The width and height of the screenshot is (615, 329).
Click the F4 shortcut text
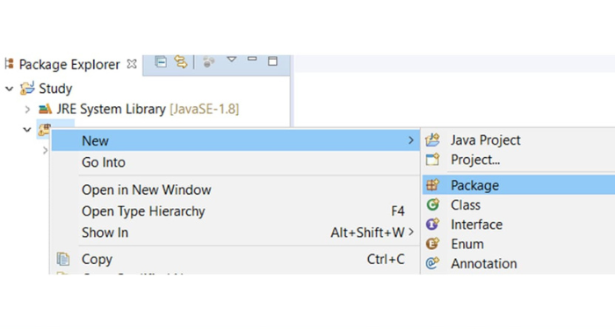(398, 211)
